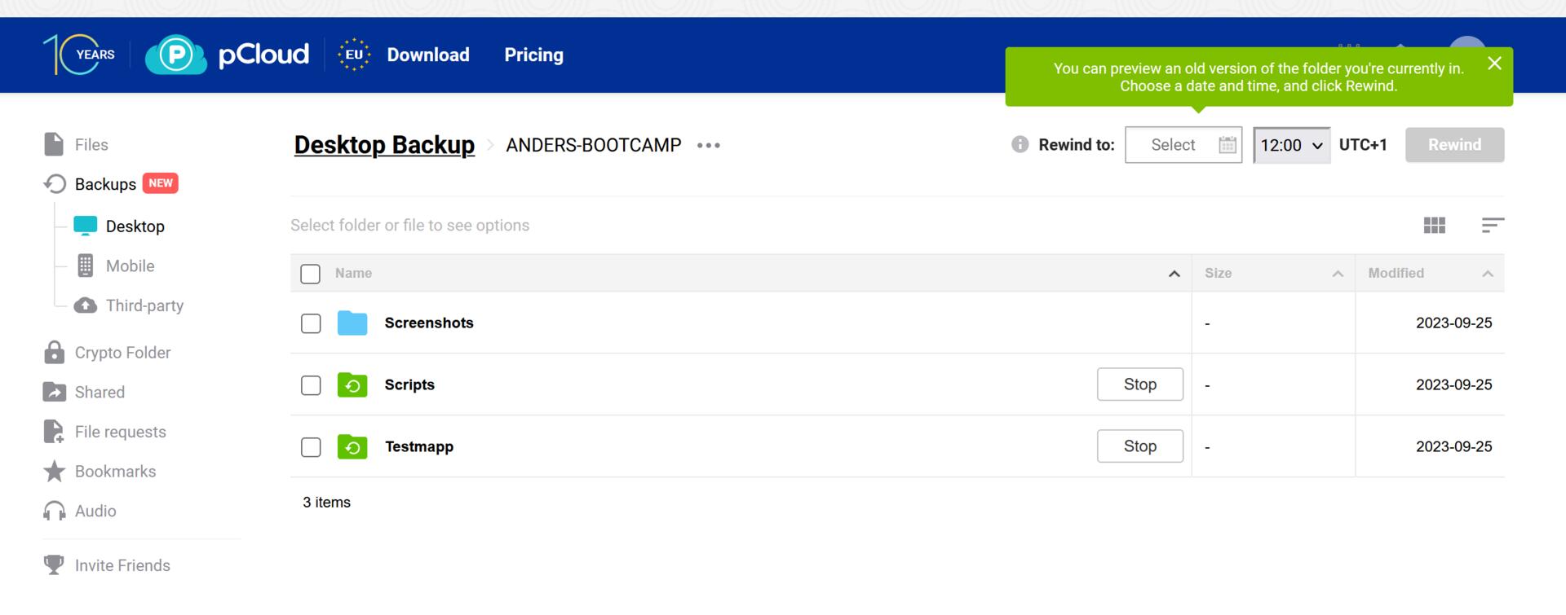This screenshot has height=615, width=1566.
Task: Go to Desktop Backup breadcrumb link
Action: pyautogui.click(x=384, y=145)
